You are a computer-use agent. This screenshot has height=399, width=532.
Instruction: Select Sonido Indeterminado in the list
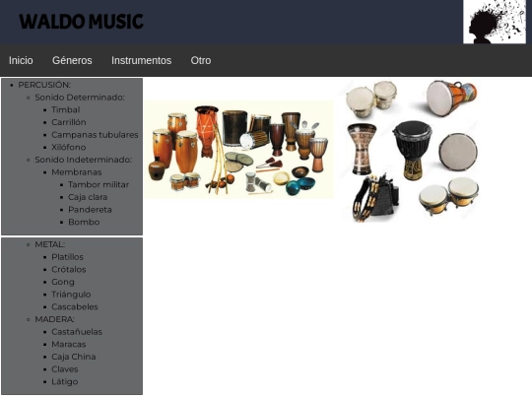click(x=83, y=160)
